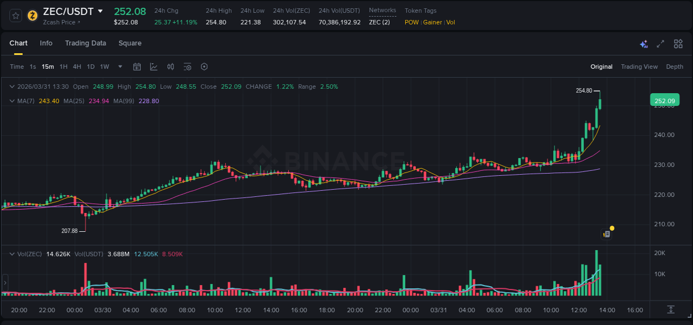Click the AI analysis icon
The image size is (693, 325).
(643, 43)
